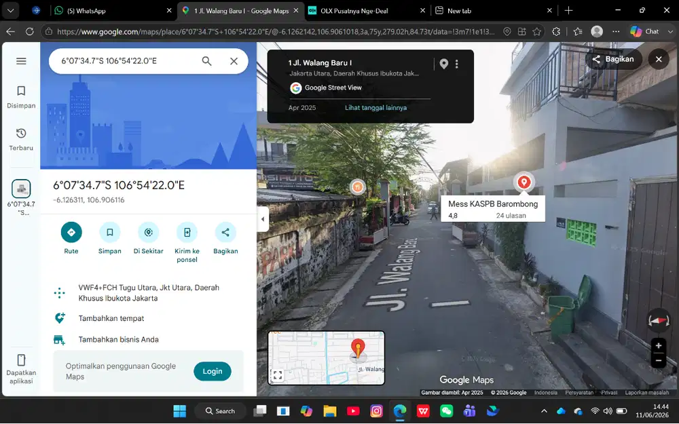Select the 6°07'34.7"S recent location thumbnail

tap(21, 189)
